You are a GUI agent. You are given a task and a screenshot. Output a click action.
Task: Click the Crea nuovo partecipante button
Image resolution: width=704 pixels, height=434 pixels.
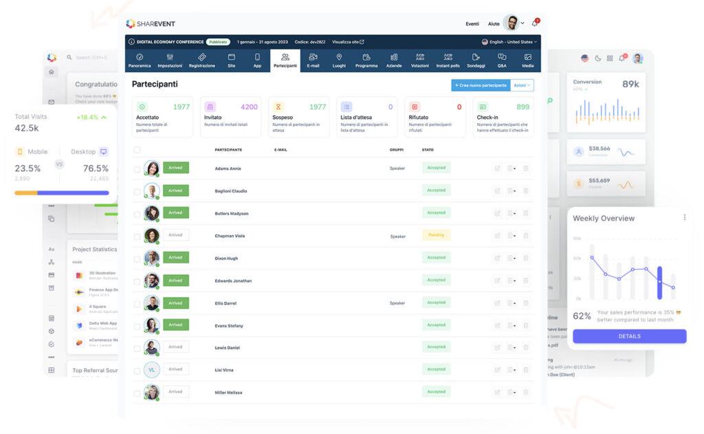point(481,85)
